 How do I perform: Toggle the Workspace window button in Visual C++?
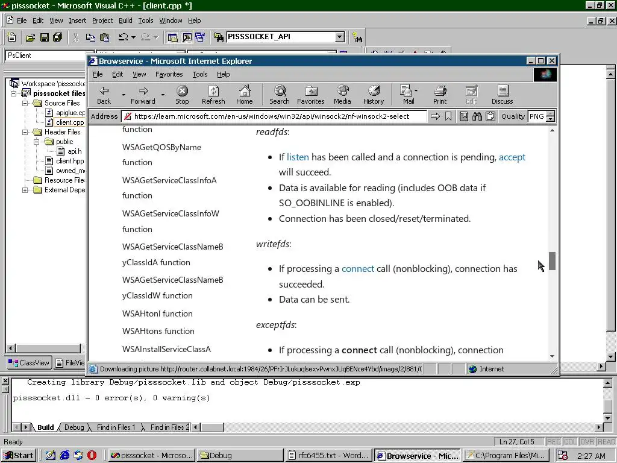(172, 37)
